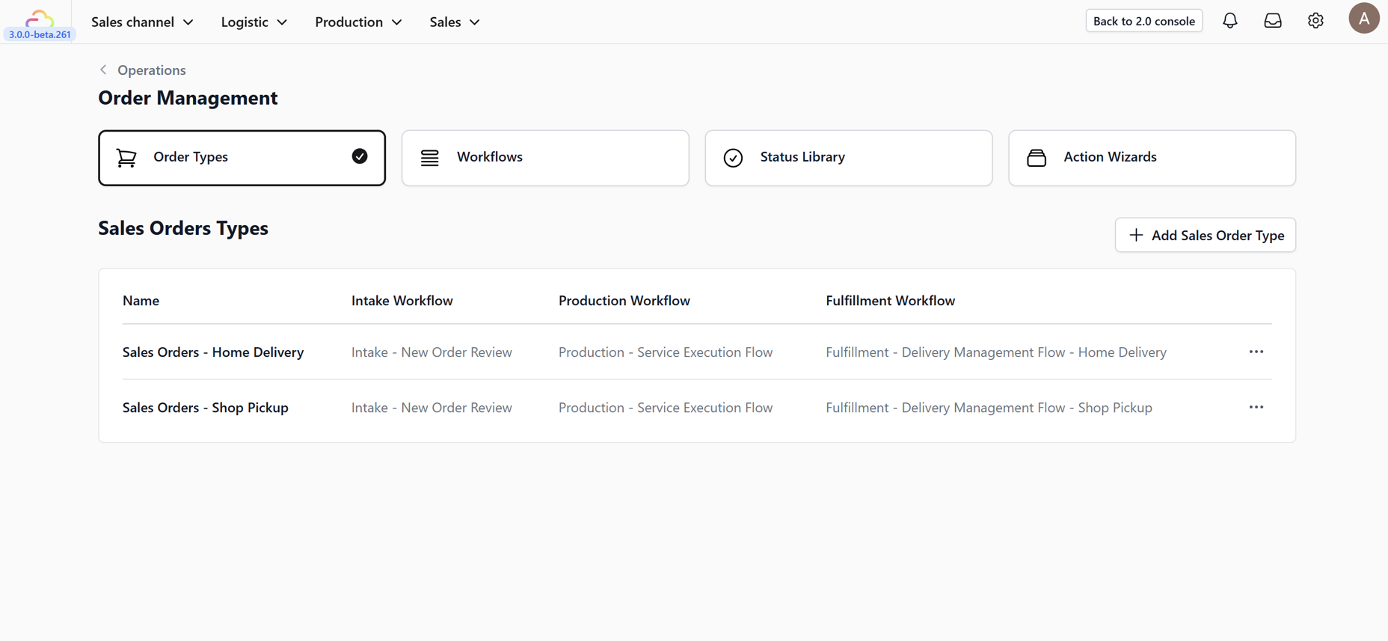Click Fulfillment - Delivery Management Flow - Home Delivery

click(x=996, y=352)
